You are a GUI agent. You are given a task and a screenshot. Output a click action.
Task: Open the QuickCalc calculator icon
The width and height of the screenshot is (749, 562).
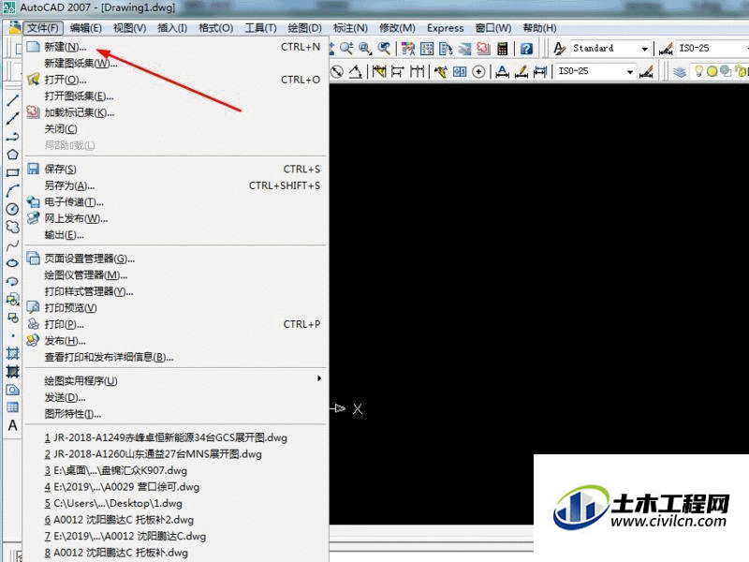502,49
